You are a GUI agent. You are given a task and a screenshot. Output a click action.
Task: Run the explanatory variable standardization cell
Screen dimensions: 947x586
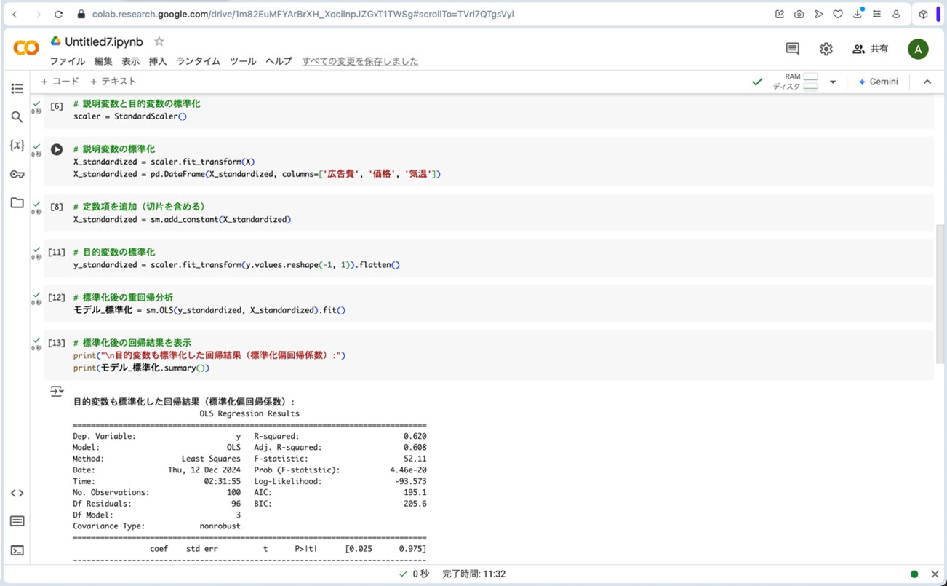click(57, 150)
